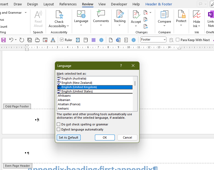Expand the Tracking ribbon dropdown
The width and height of the screenshot is (214, 170).
coord(119,25)
